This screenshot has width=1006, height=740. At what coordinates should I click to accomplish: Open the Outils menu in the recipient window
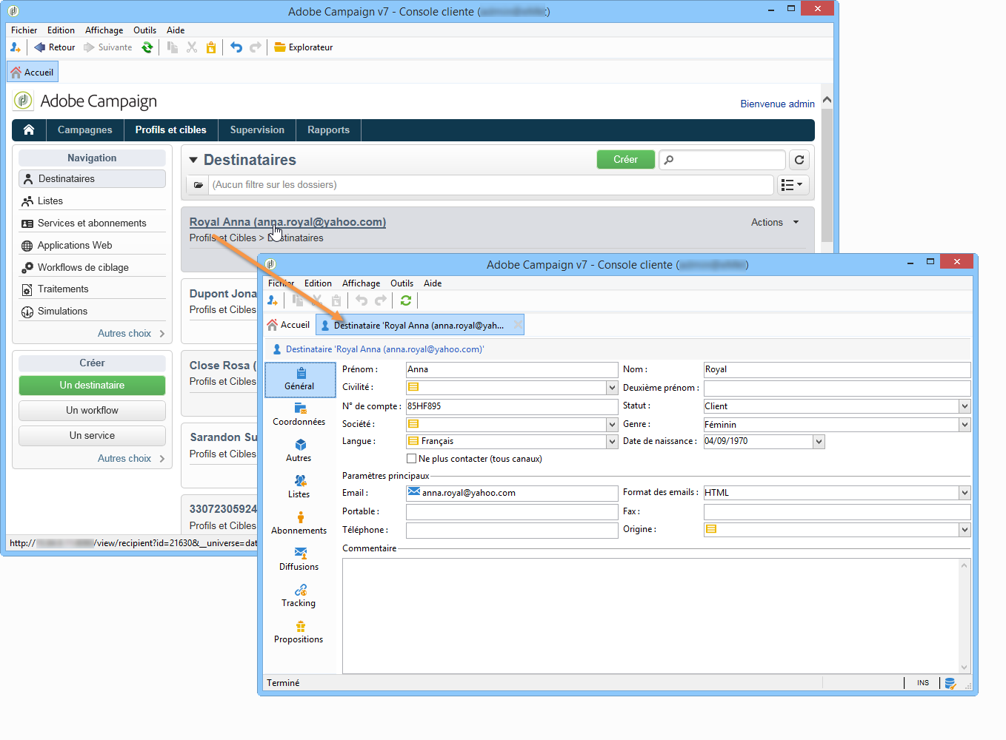[x=402, y=283]
